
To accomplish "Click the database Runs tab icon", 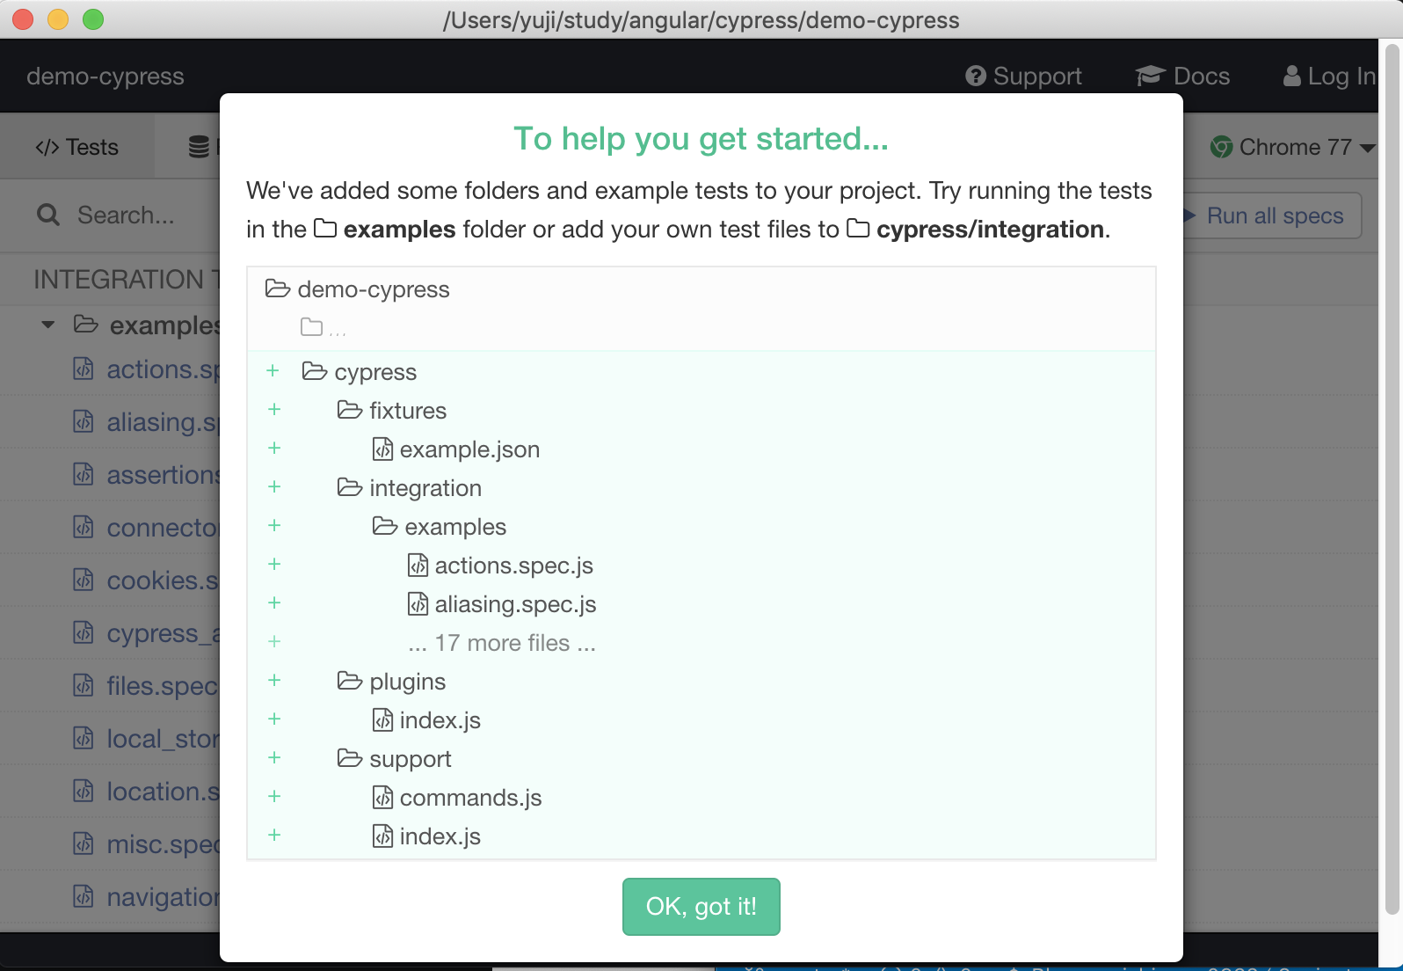I will pyautogui.click(x=200, y=147).
